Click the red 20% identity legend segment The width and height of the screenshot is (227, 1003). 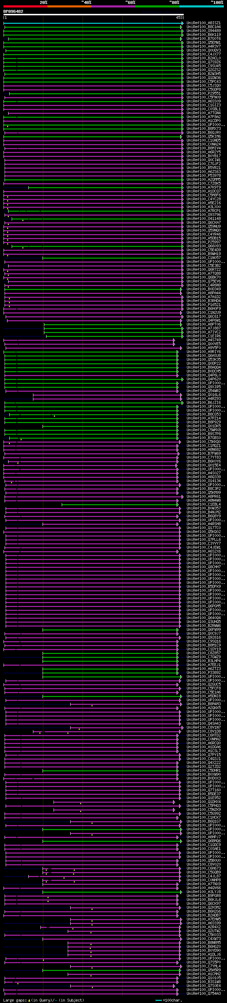pos(25,6)
